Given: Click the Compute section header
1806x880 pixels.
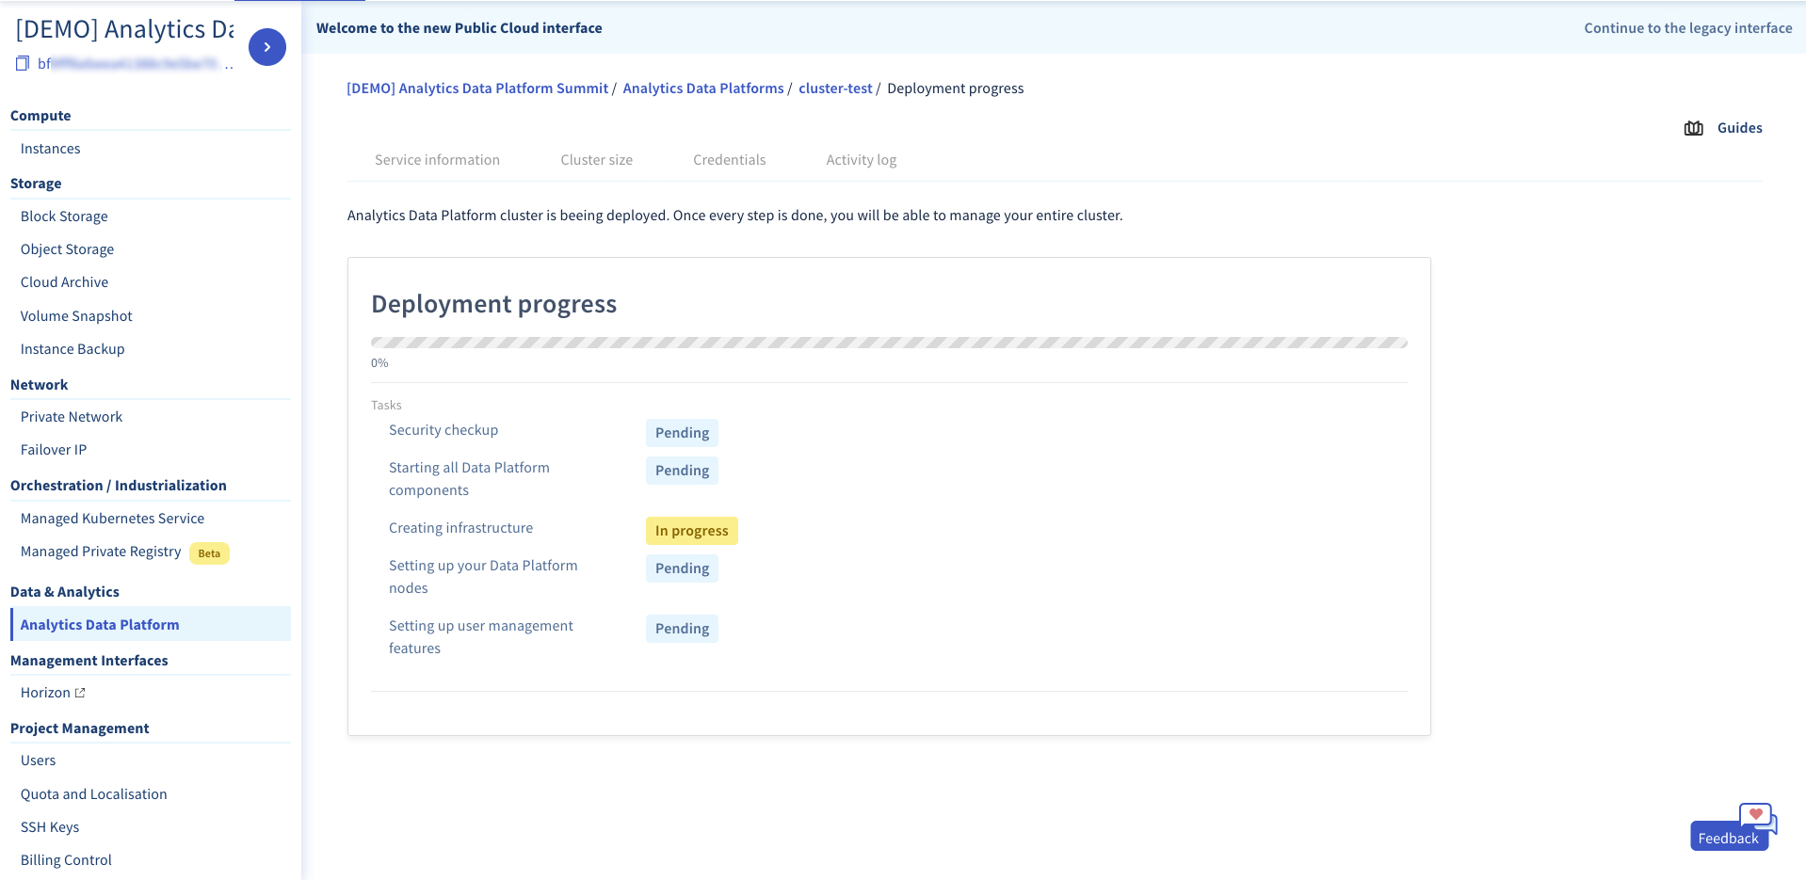Looking at the screenshot, I should 40,116.
